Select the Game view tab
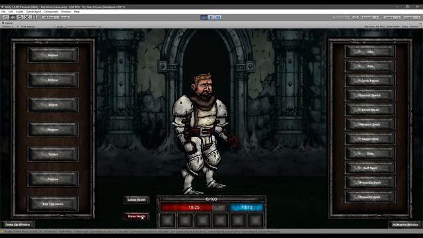This screenshot has height=238, width=423. point(7,23)
